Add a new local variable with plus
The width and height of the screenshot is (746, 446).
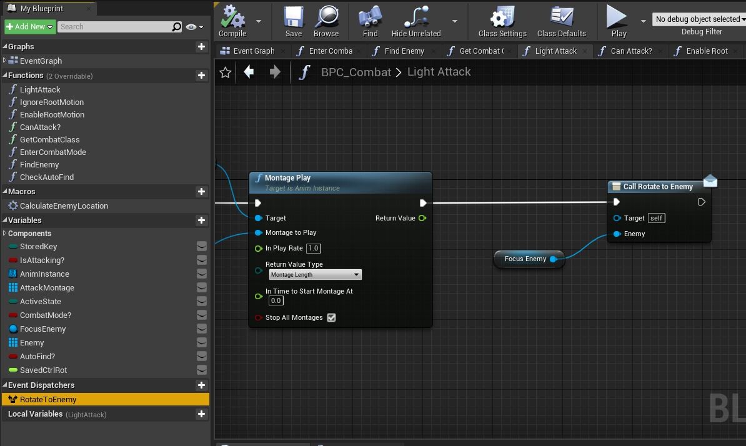[x=201, y=414]
